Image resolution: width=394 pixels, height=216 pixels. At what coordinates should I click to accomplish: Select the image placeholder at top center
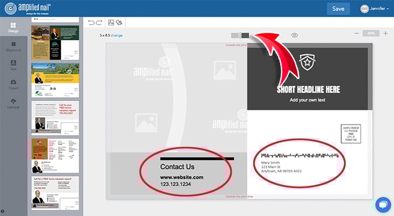point(225,70)
